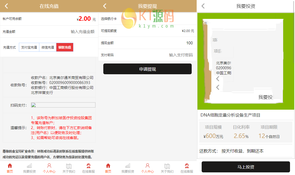This screenshot has height=175, width=295.
Task: Go back from the 在线充值 screen
Action: click(6, 6)
